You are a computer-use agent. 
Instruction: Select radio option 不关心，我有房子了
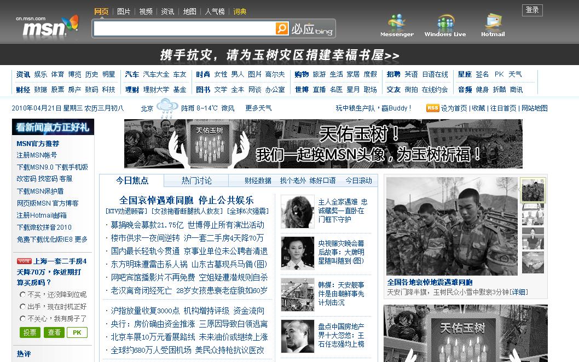pos(22,318)
